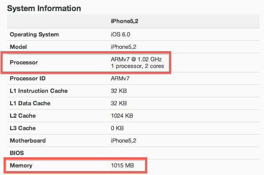Viewport: 264px width, 175px height.
Task: Click the L1 Data Cache label
Action: (x=30, y=103)
